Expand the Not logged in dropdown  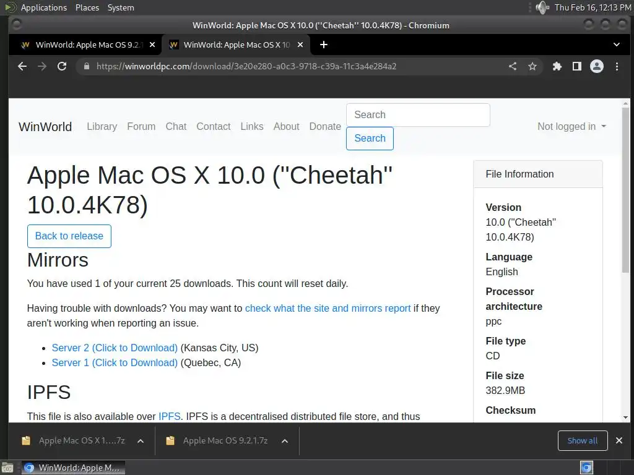point(571,126)
